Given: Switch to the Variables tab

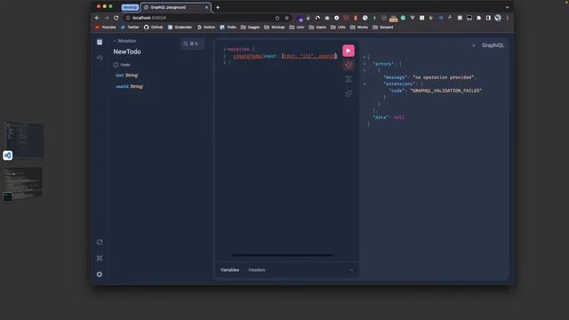Looking at the screenshot, I should 229,270.
